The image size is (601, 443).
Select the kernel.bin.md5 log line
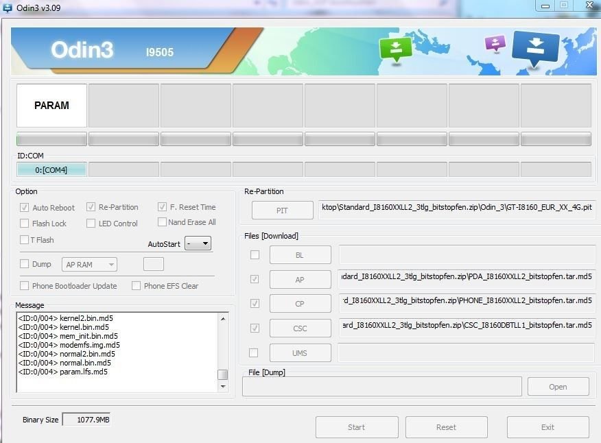pyautogui.click(x=64, y=327)
